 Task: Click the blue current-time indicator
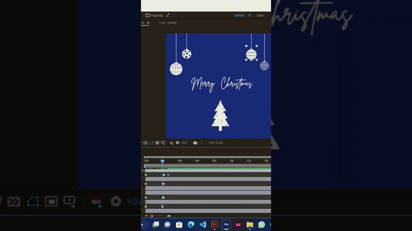163,161
